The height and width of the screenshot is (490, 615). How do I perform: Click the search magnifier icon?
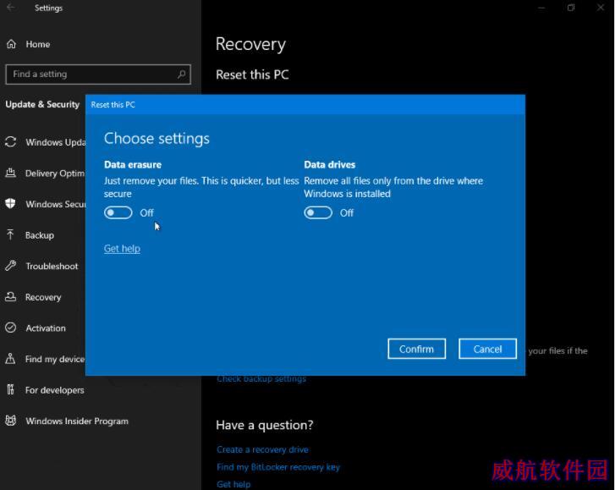[x=181, y=74]
